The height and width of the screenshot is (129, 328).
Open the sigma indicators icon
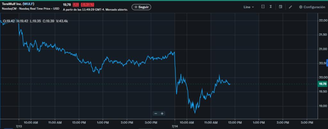pos(271,7)
